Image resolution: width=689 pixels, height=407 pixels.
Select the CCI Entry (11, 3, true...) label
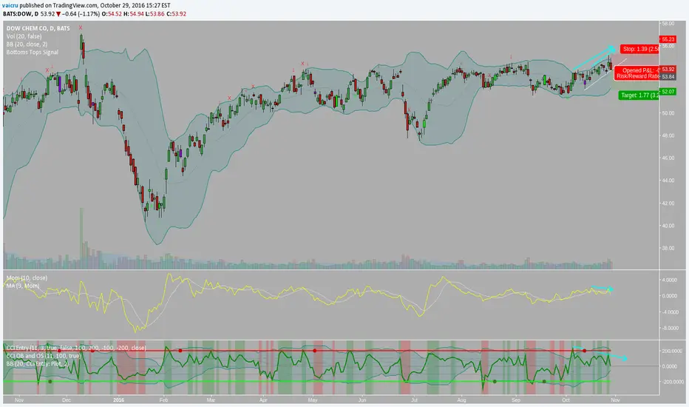click(76, 348)
